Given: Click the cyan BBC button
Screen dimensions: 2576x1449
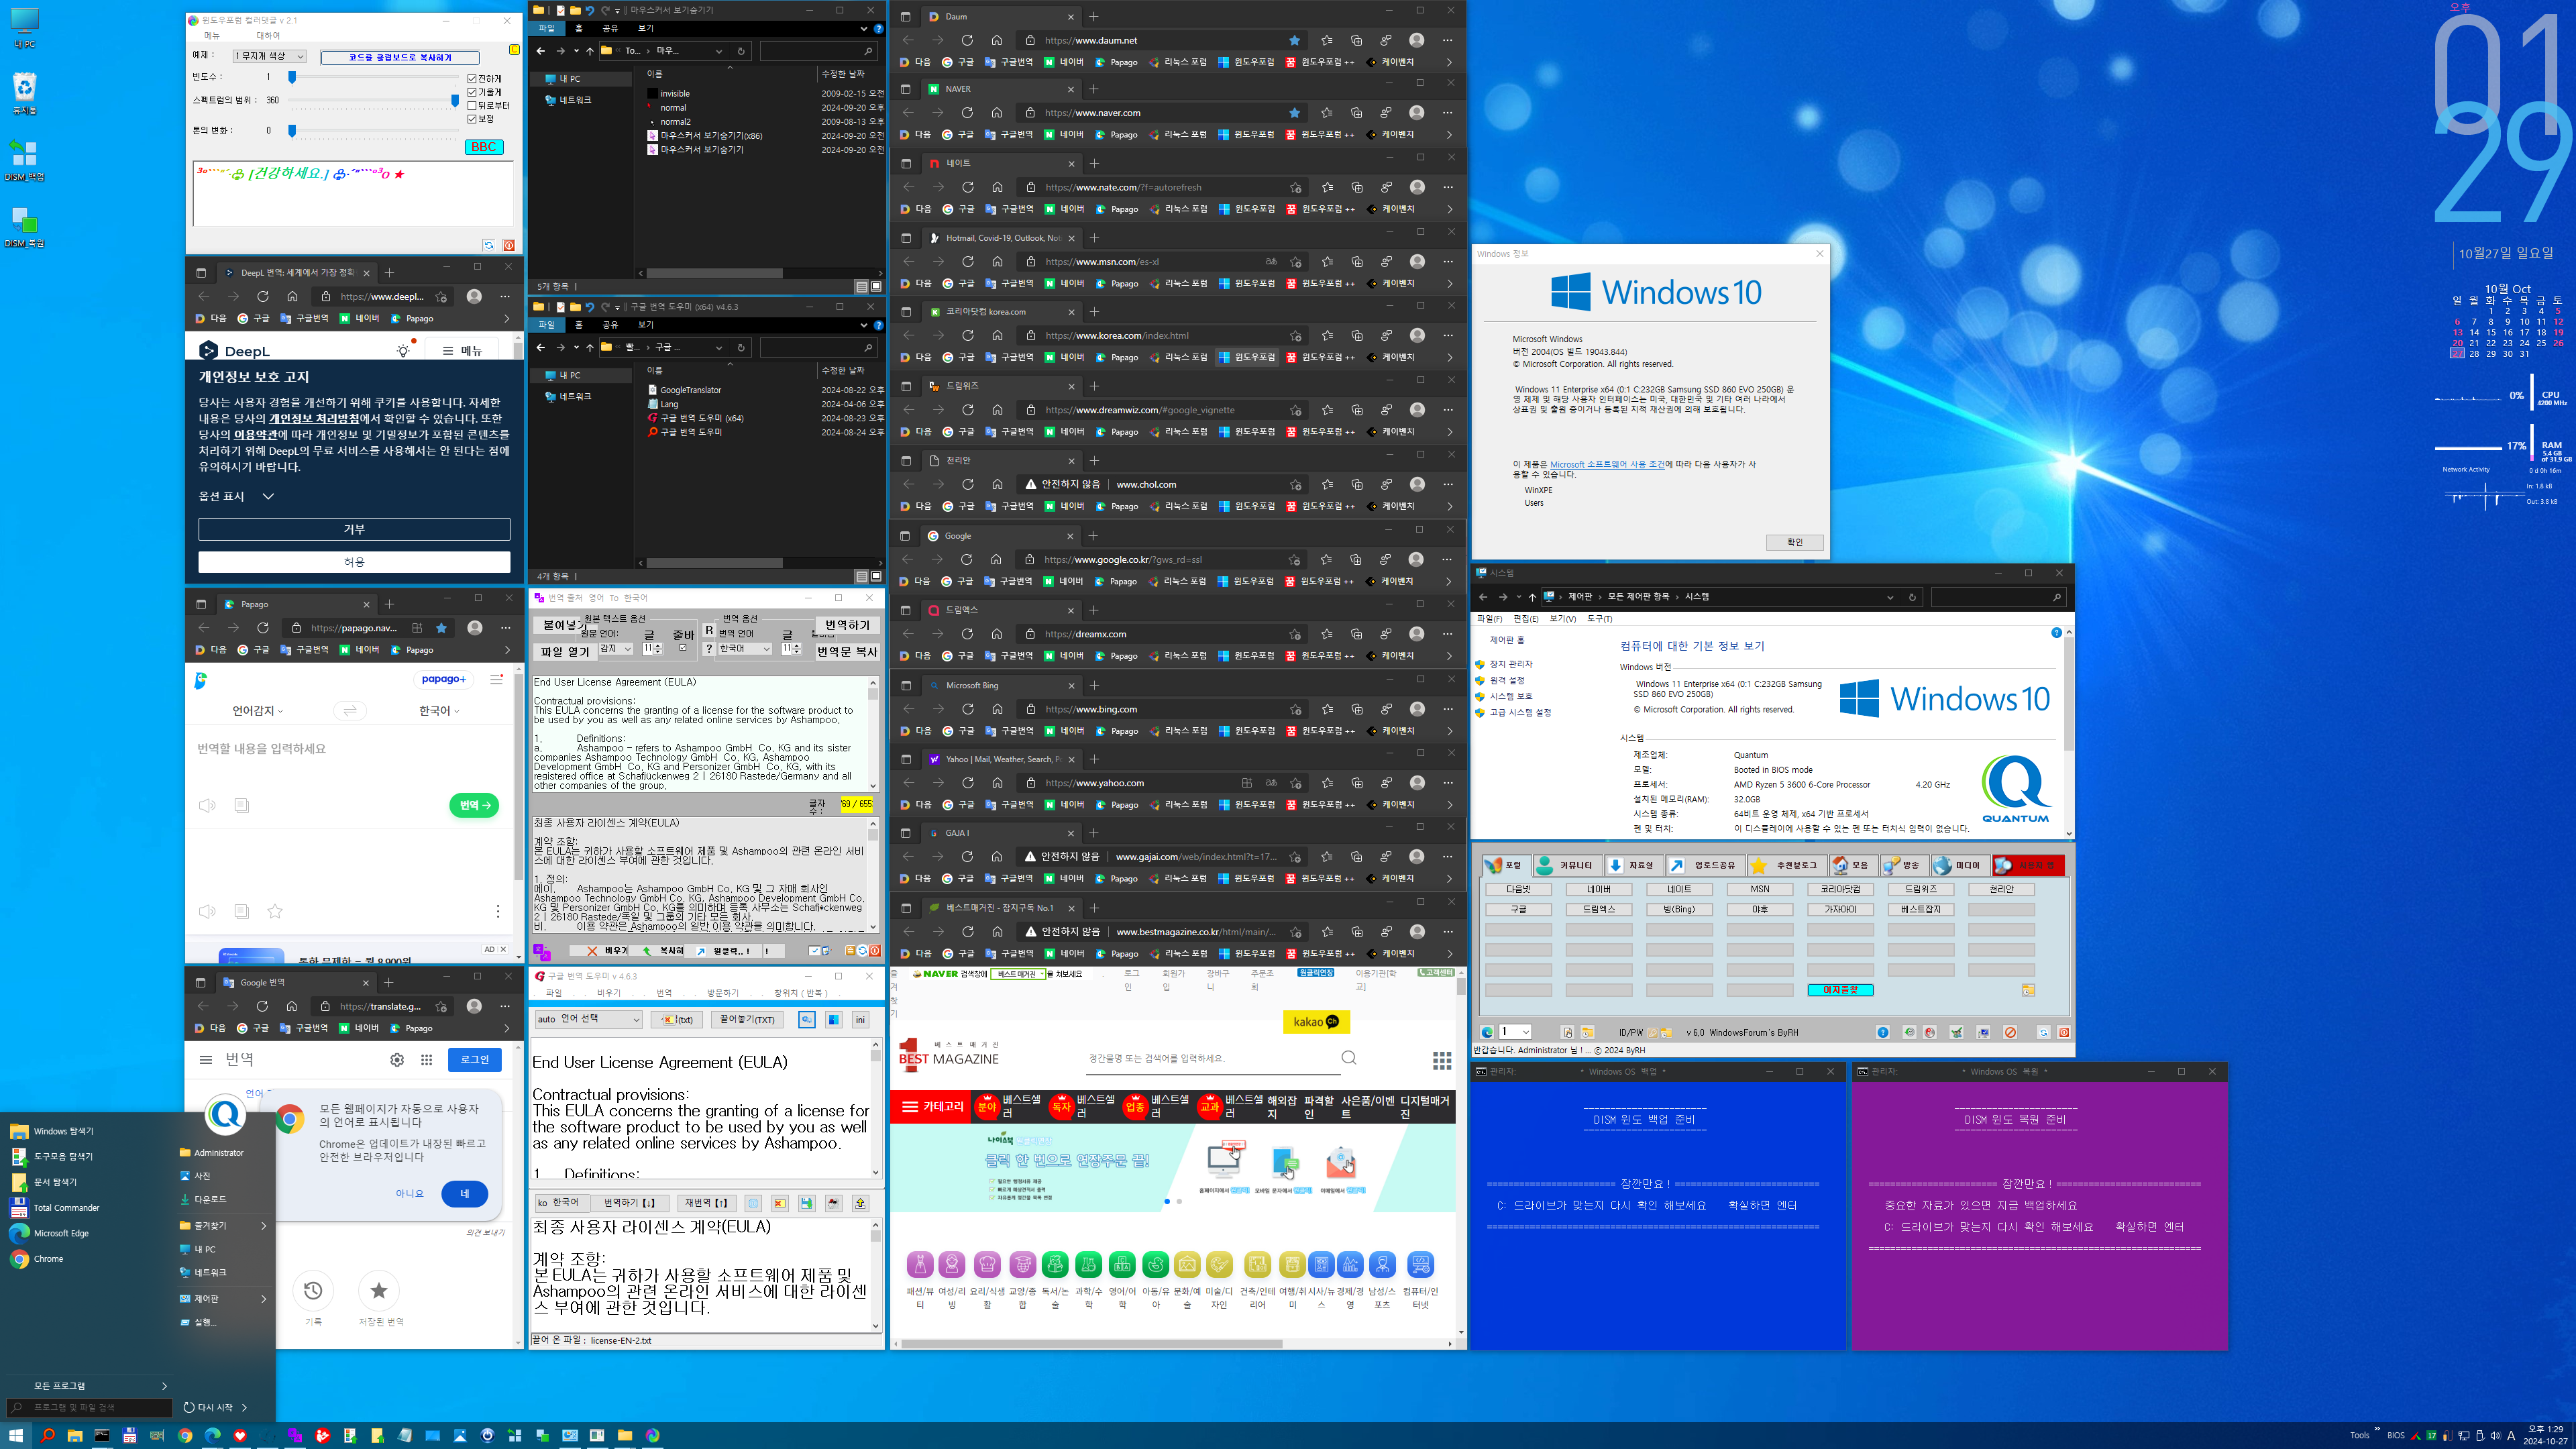Looking at the screenshot, I should point(484,147).
